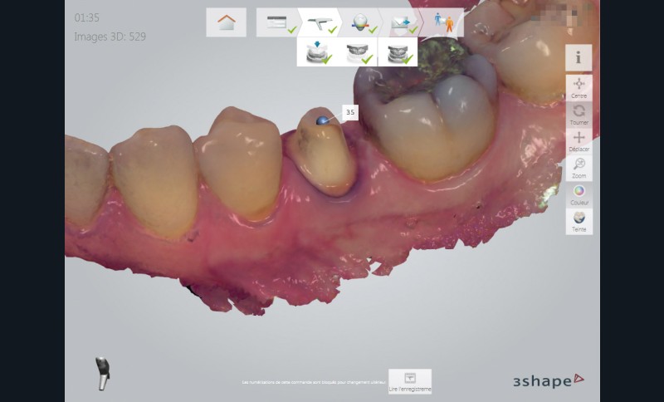Click the tooth 35 label
This screenshot has height=402, width=664.
350,112
